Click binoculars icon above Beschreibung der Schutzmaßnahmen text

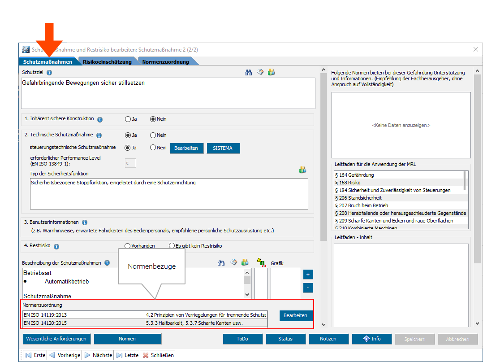tap(221, 263)
